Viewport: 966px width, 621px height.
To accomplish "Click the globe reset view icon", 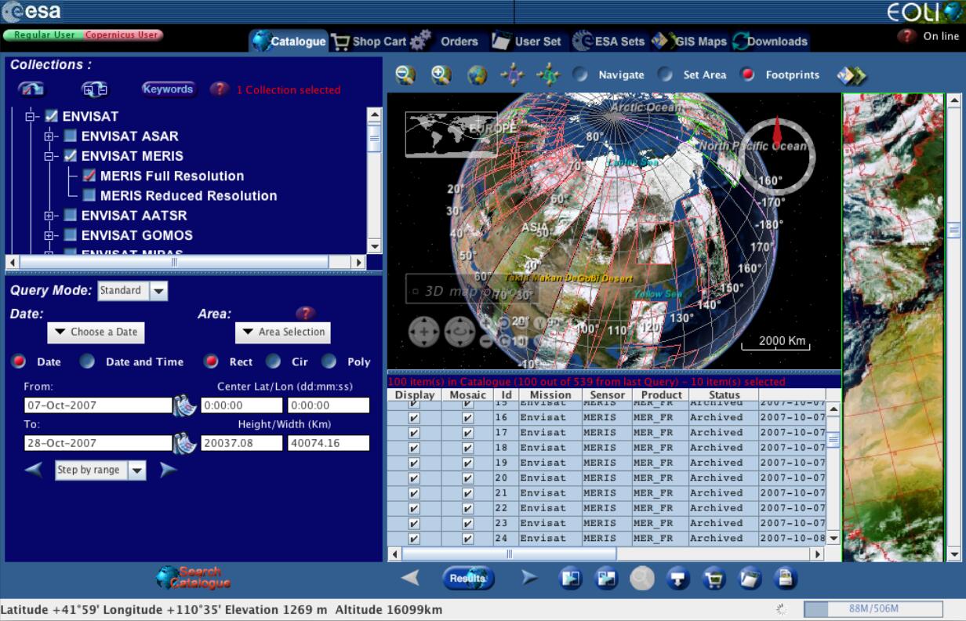I will tap(477, 75).
